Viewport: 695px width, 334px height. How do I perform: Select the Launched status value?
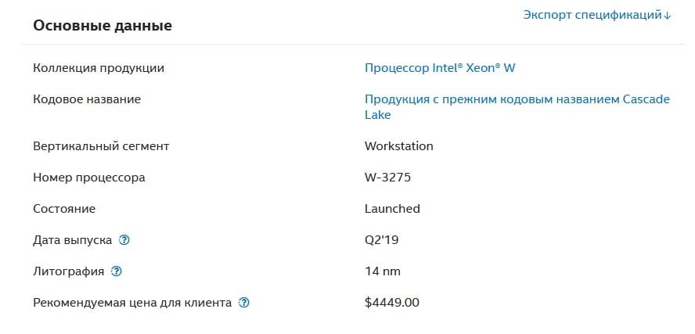click(x=392, y=209)
